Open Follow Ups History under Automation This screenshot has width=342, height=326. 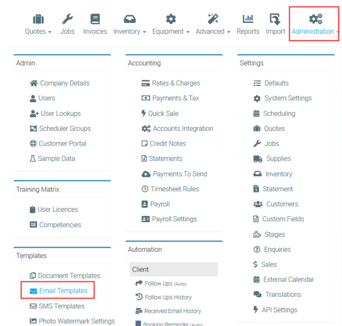(x=168, y=297)
